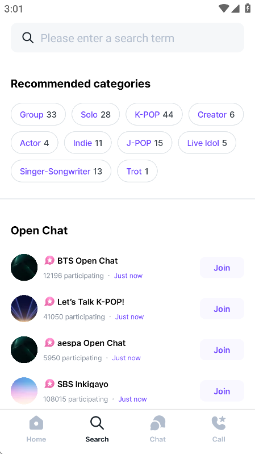Open the SBS Inkigayo gradient avatar
The height and width of the screenshot is (454, 255).
click(24, 390)
